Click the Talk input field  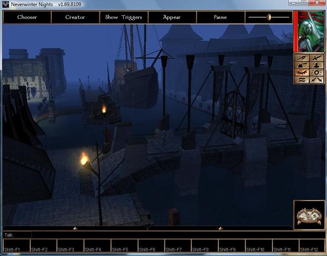[x=161, y=235]
